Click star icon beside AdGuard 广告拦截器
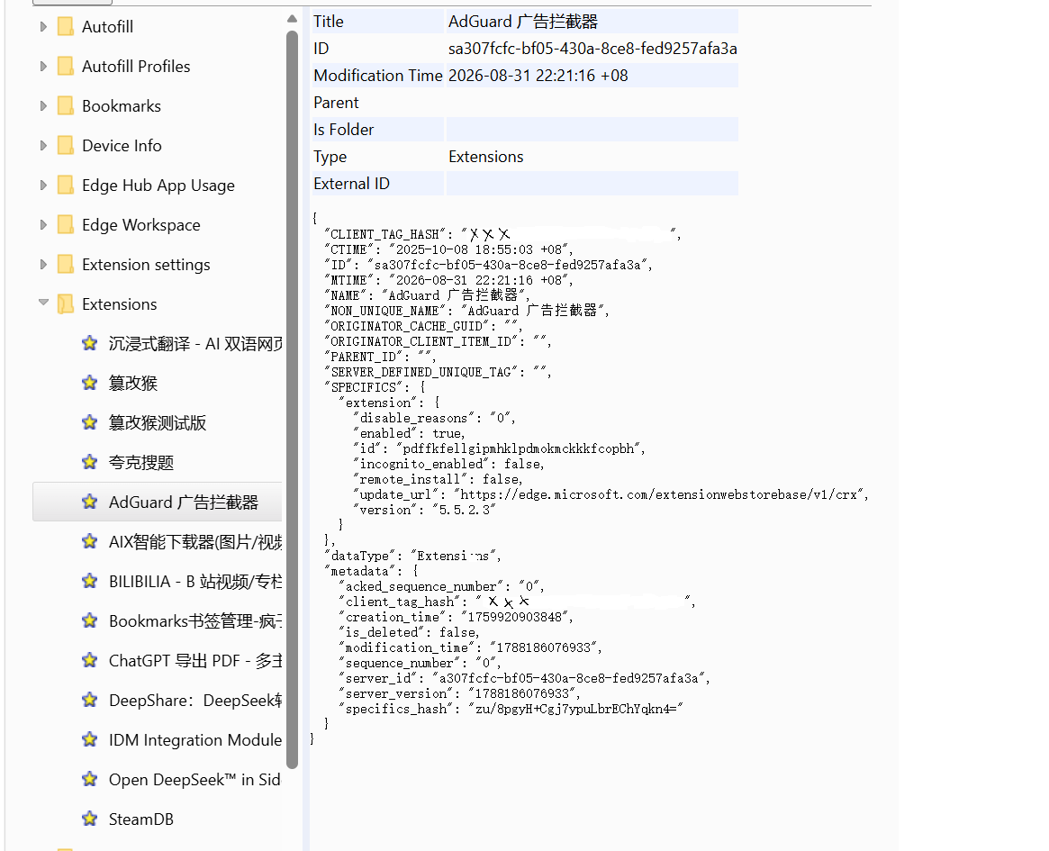 (x=90, y=502)
